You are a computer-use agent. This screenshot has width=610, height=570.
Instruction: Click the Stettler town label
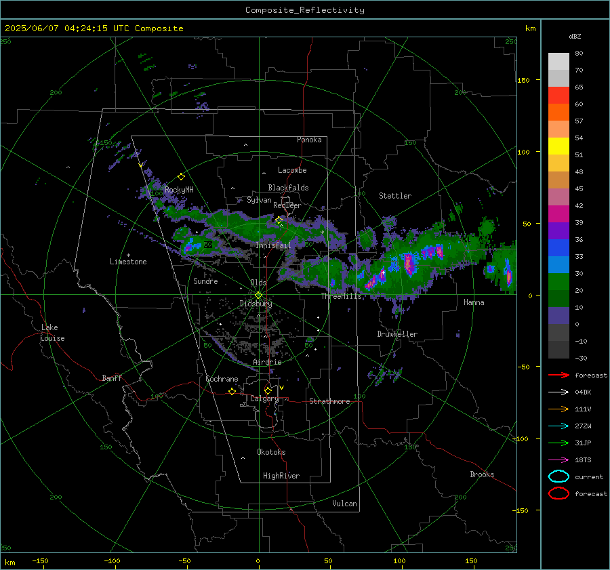pyautogui.click(x=395, y=196)
